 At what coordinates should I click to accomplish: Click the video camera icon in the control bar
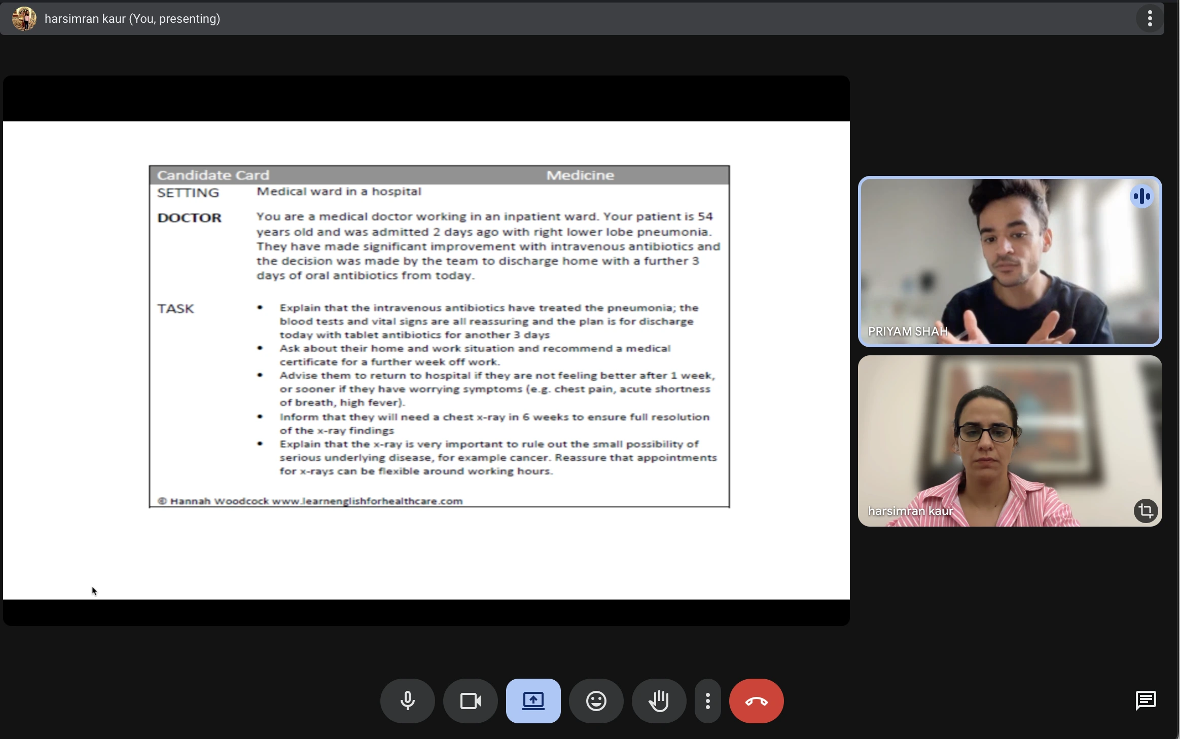tap(469, 701)
